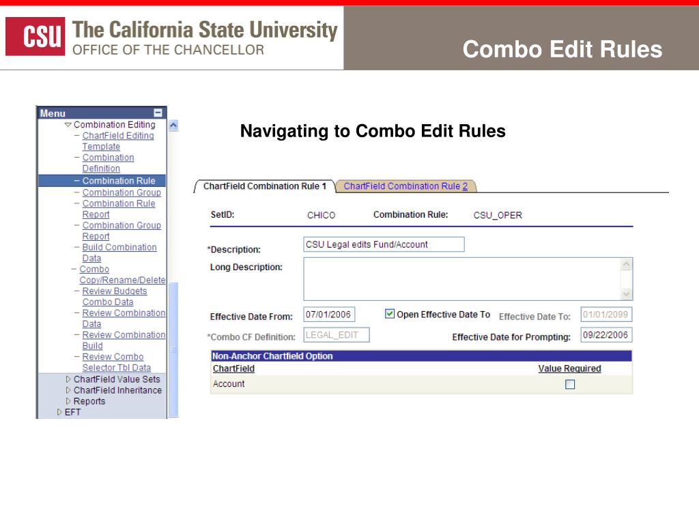Expand the EFT menu folder
This screenshot has height=524, width=699.
coord(59,412)
